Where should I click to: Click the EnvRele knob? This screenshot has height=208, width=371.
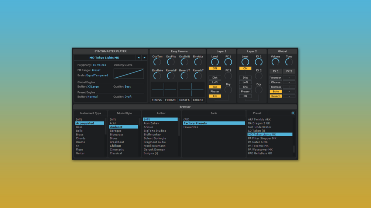pyautogui.click(x=157, y=76)
